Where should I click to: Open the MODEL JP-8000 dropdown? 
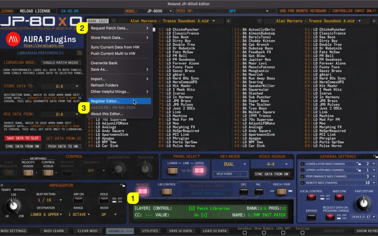[x=151, y=11]
